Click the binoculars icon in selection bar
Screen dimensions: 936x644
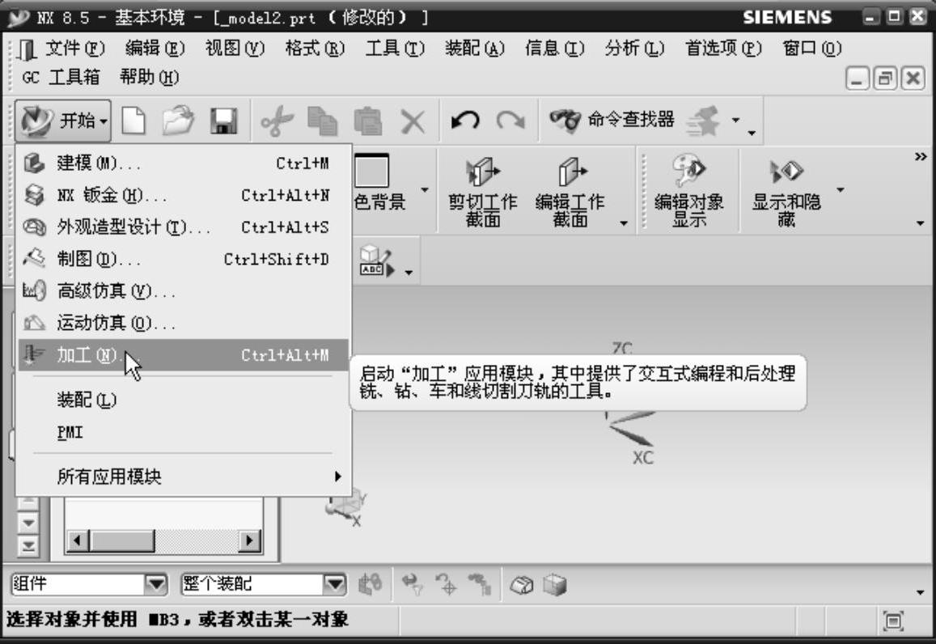pyautogui.click(x=370, y=583)
